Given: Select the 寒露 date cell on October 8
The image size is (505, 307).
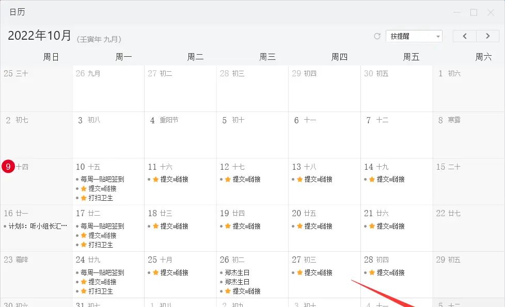Looking at the screenshot, I should (x=467, y=135).
